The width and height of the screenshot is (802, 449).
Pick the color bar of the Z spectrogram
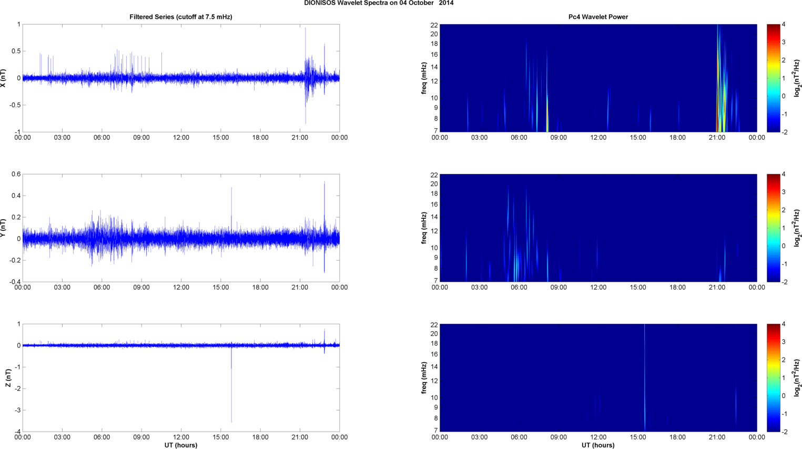click(x=773, y=377)
